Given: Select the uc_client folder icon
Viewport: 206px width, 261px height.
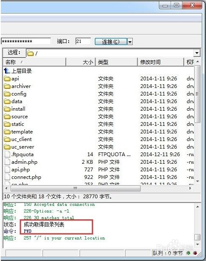Looking at the screenshot, I should tap(7, 139).
